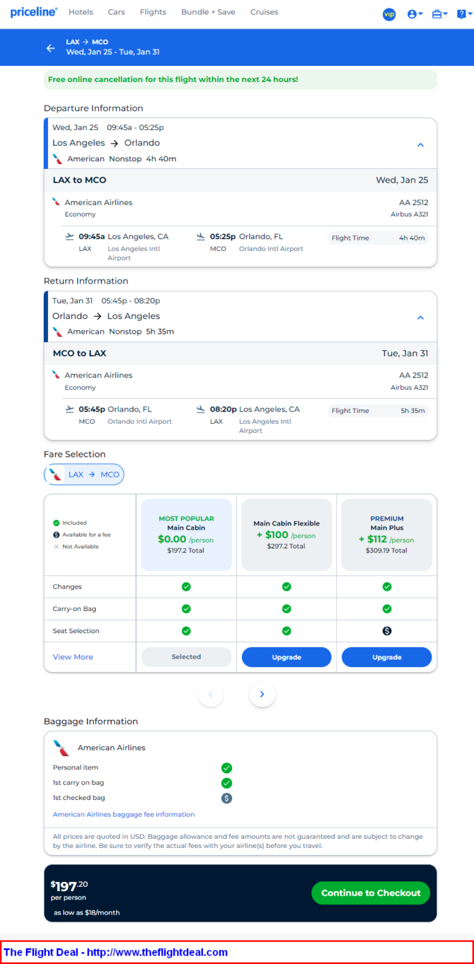
Task: Collapse the Los Angeles to Orlando departure details
Action: (x=420, y=145)
